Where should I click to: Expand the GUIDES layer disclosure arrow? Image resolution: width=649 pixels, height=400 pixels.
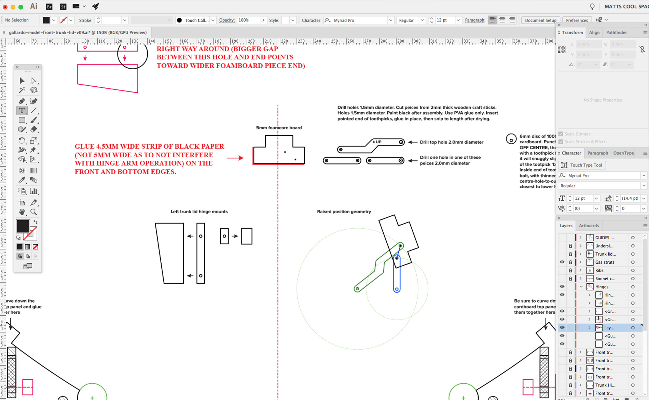click(x=580, y=237)
